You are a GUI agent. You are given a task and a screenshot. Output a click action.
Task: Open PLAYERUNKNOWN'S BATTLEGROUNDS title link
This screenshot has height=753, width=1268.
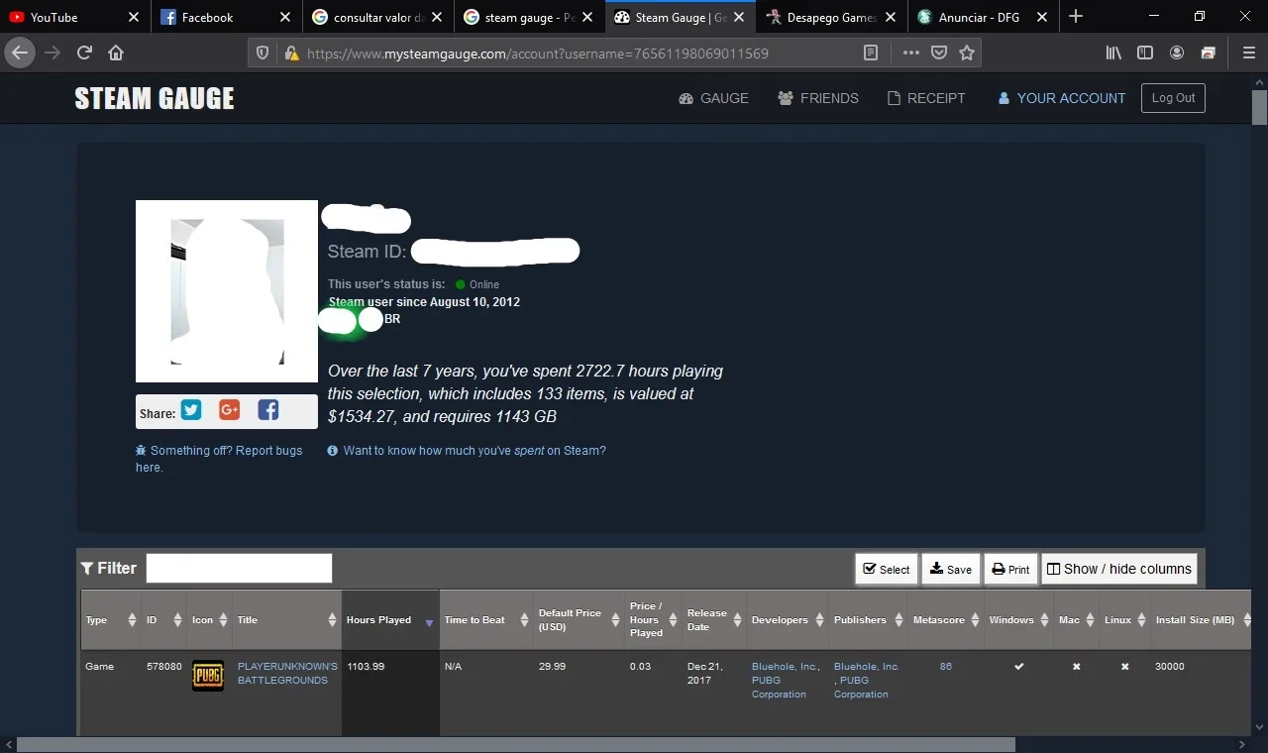(x=287, y=673)
